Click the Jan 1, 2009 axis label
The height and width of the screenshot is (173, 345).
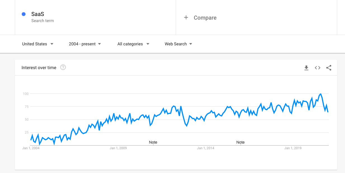118,148
